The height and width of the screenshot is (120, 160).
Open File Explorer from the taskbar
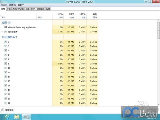[17, 117]
